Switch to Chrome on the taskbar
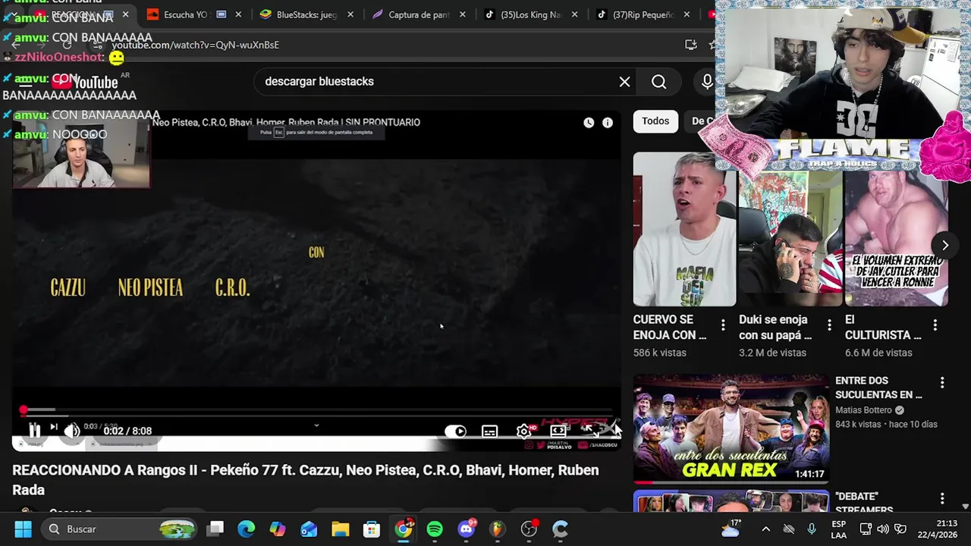Screen dimensions: 971x546 pyautogui.click(x=403, y=529)
